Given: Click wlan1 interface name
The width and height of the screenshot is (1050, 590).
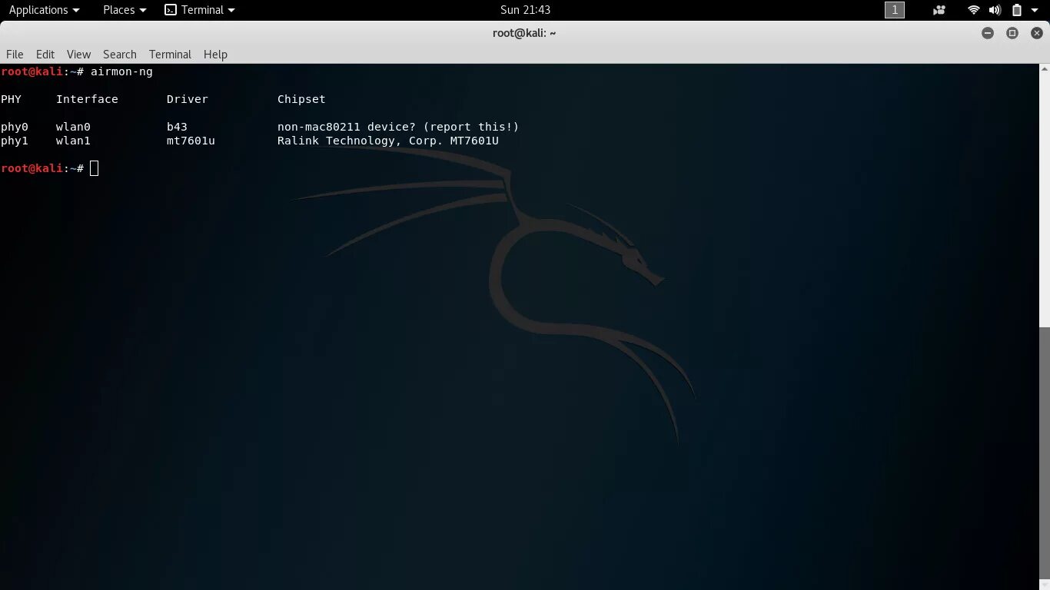Looking at the screenshot, I should click(73, 141).
